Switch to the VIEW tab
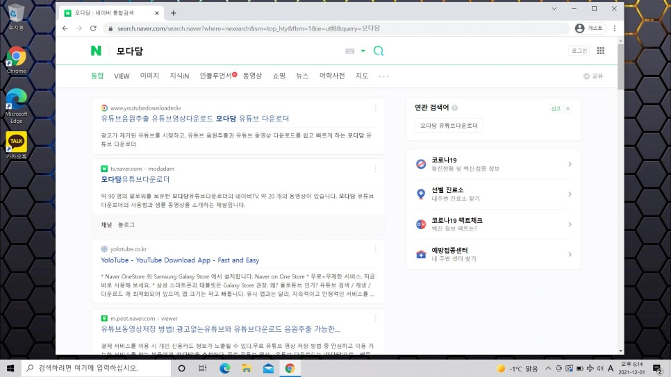 122,76
